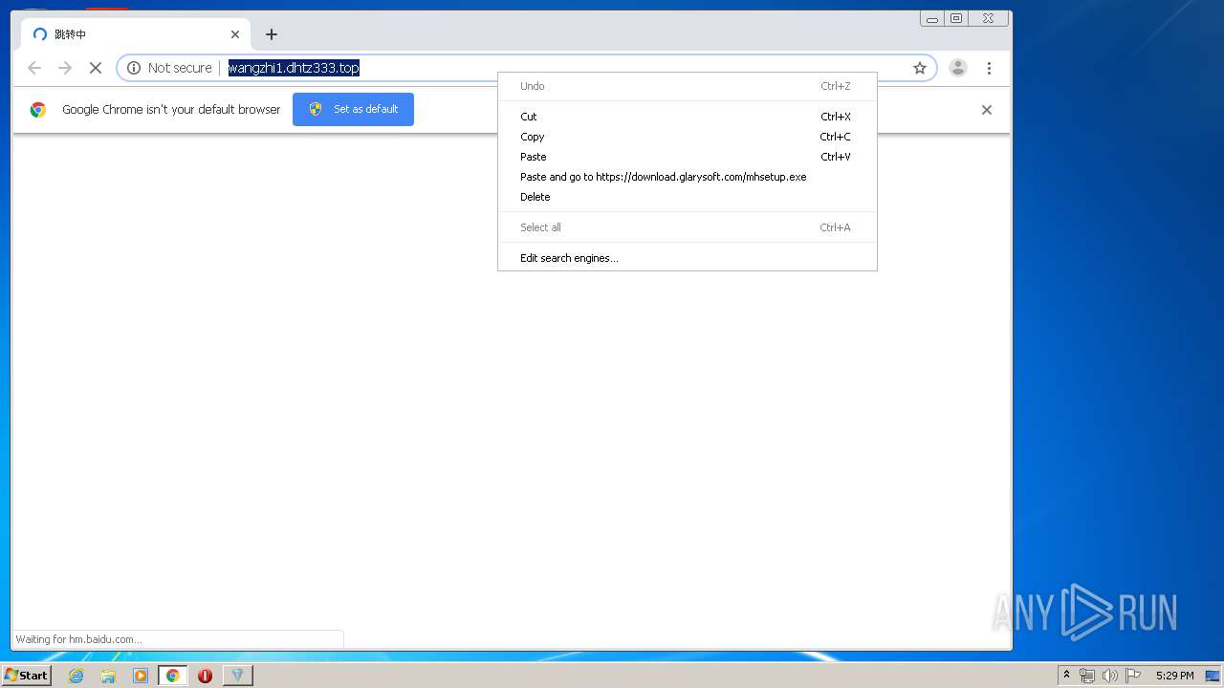1224x688 pixels.
Task: Open the site information icon beside Not secure
Action: [134, 68]
